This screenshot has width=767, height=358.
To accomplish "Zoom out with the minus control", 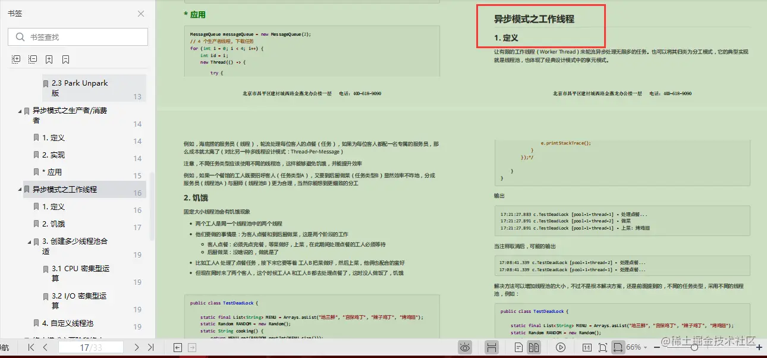I will tap(657, 347).
